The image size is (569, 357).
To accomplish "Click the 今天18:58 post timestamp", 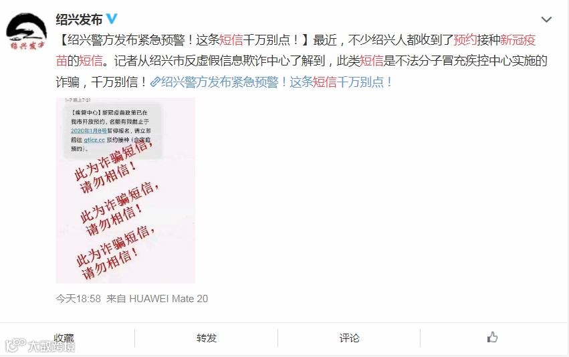I will (78, 299).
